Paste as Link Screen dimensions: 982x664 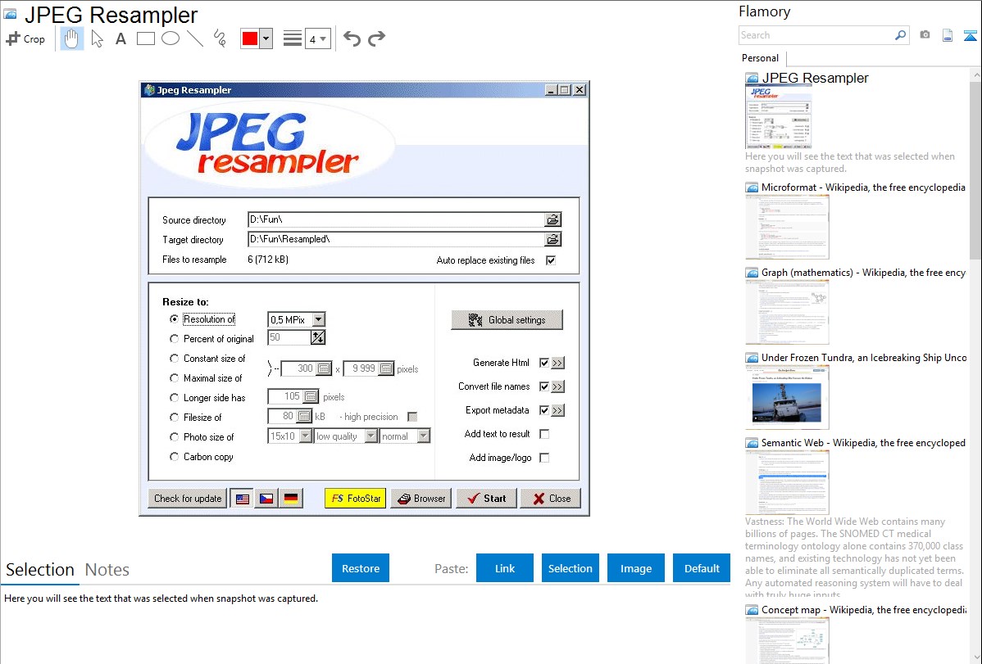click(505, 568)
